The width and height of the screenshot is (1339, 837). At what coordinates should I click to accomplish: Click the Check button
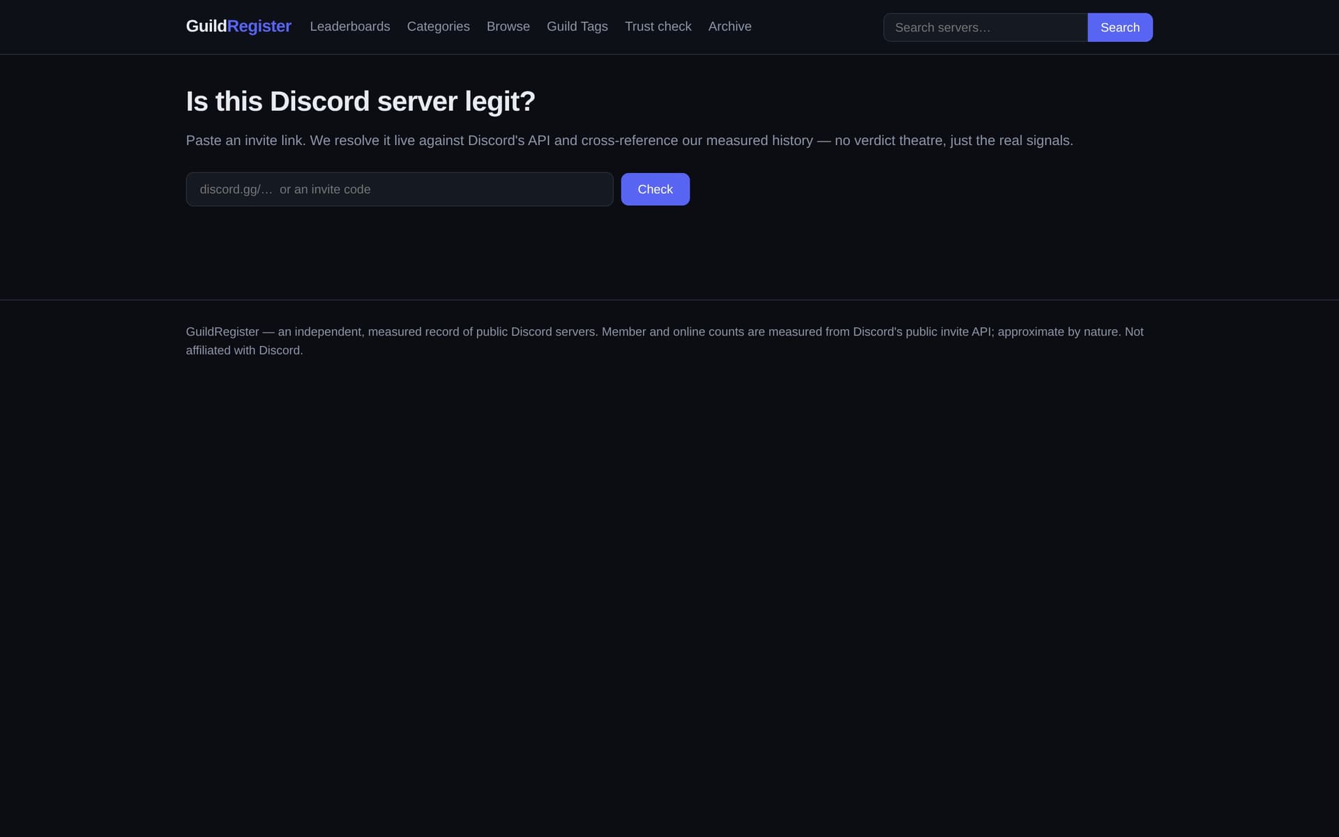(656, 189)
